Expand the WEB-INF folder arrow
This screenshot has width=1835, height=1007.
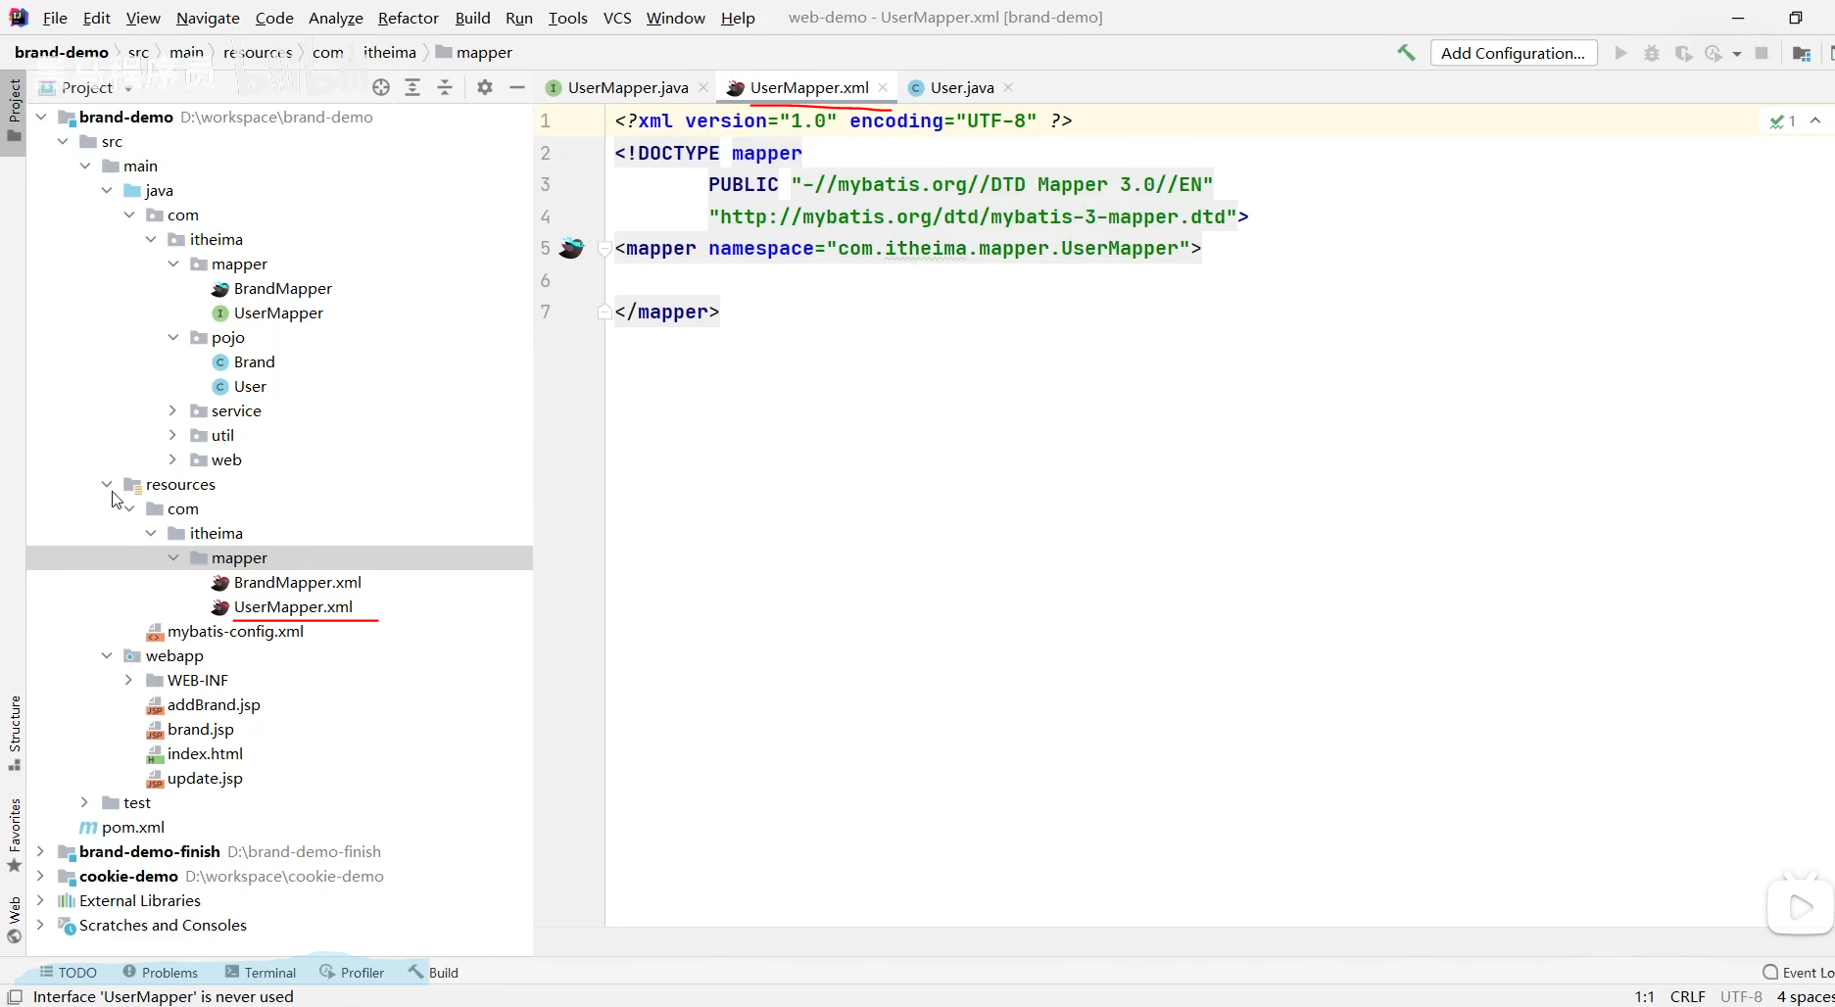[x=129, y=680]
